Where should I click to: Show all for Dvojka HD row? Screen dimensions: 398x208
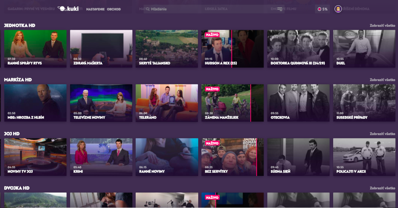[x=382, y=188]
